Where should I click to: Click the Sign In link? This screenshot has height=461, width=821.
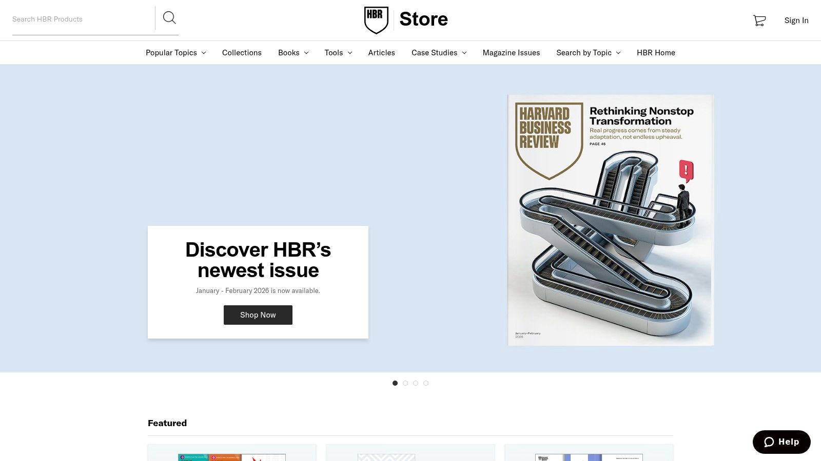(796, 20)
